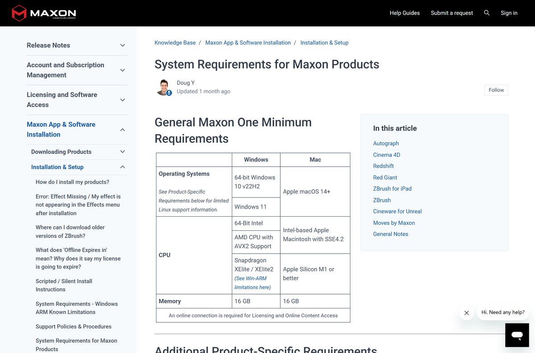Select Maxon App & Software Installation in sidebar
The image size is (535, 353).
pos(61,130)
